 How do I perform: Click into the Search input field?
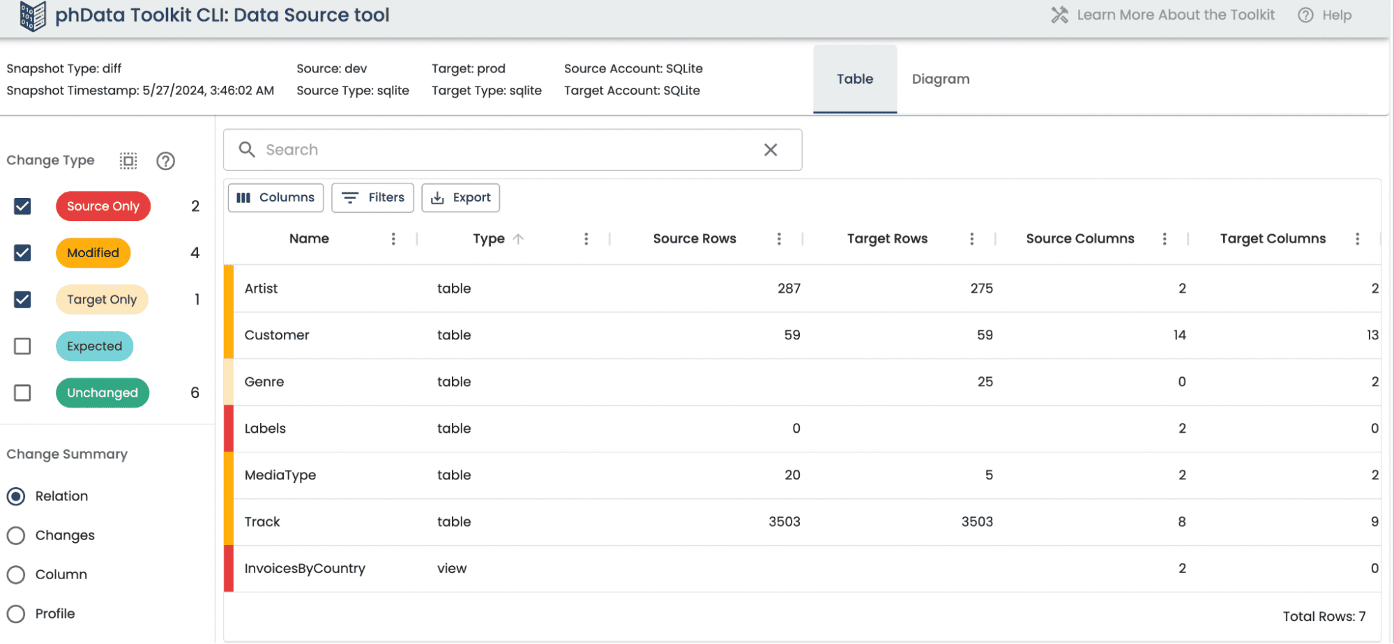click(513, 150)
